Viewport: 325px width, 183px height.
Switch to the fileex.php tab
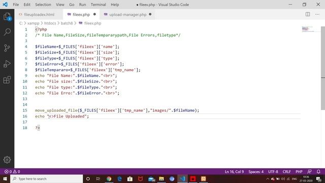click(81, 15)
